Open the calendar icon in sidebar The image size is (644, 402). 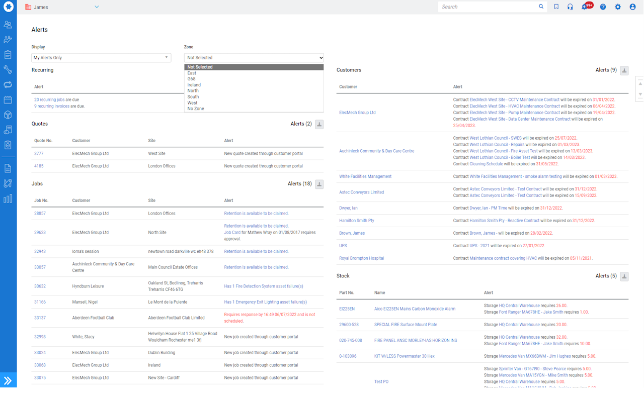pos(8,99)
